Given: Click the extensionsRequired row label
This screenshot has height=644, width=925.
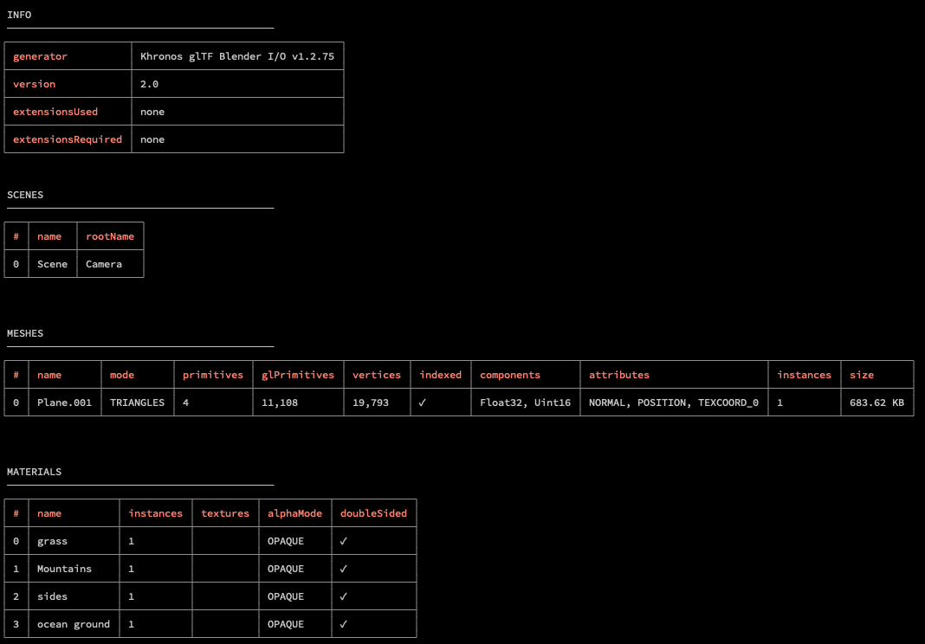Looking at the screenshot, I should pyautogui.click(x=66, y=139).
